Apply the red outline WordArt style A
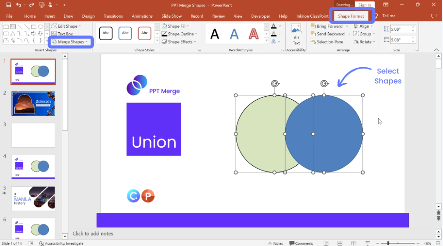 click(254, 34)
